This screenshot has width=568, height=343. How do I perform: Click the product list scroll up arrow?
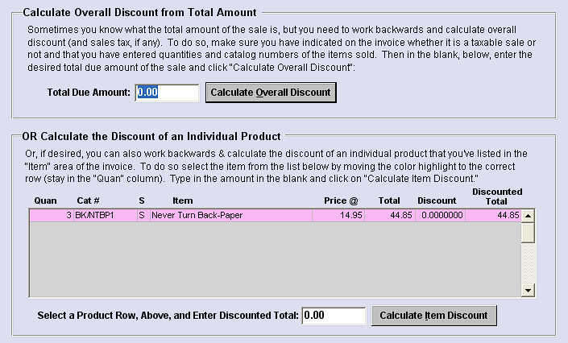[x=529, y=216]
